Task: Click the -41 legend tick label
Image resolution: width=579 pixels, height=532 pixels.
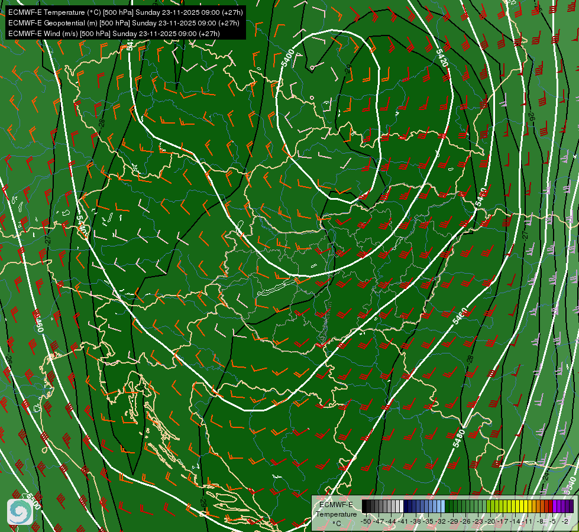Action: [403, 521]
